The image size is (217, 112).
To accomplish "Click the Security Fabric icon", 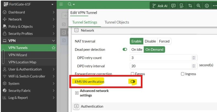I will (5, 91).
